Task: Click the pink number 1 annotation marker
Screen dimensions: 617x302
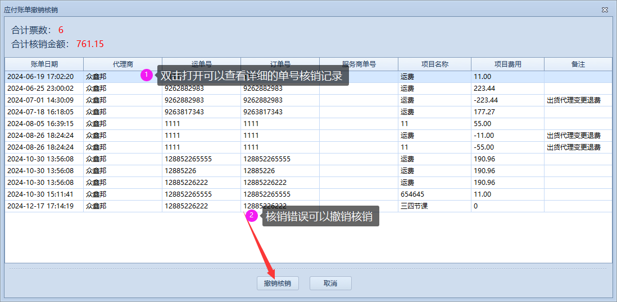Action: coord(147,75)
